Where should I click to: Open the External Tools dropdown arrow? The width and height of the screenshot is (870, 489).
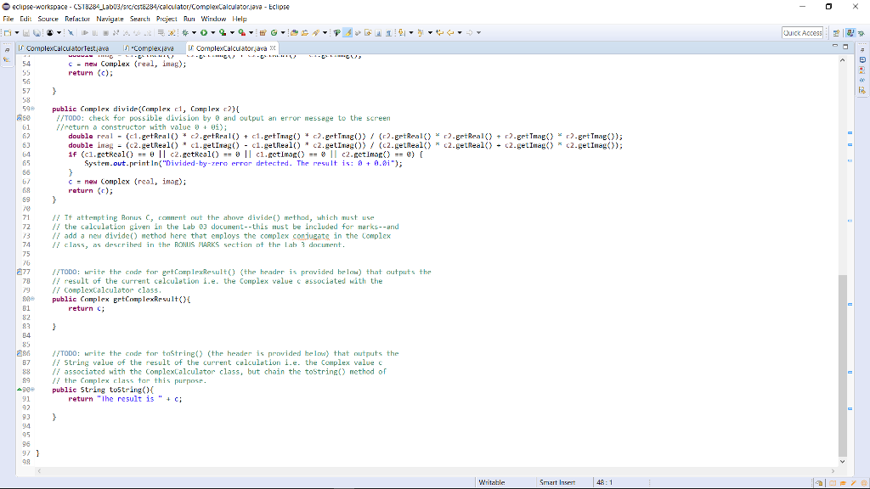click(251, 33)
